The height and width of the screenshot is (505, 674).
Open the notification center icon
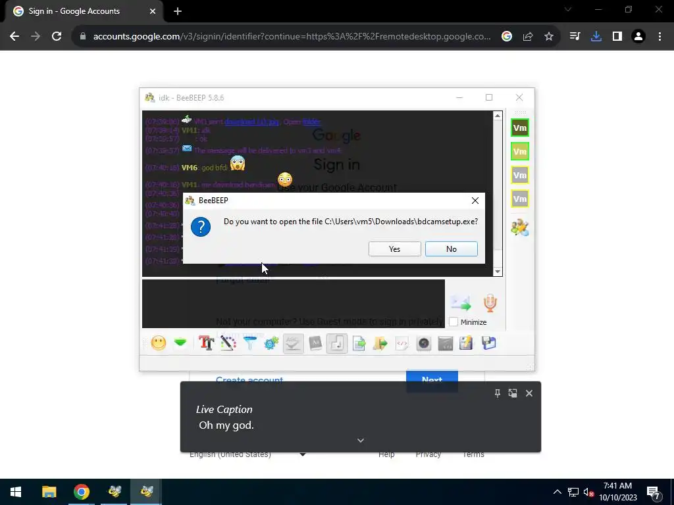click(654, 493)
